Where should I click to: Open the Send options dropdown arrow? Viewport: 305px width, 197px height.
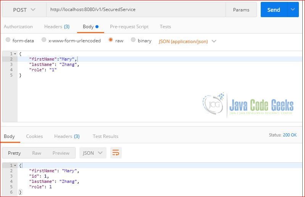click(x=293, y=10)
